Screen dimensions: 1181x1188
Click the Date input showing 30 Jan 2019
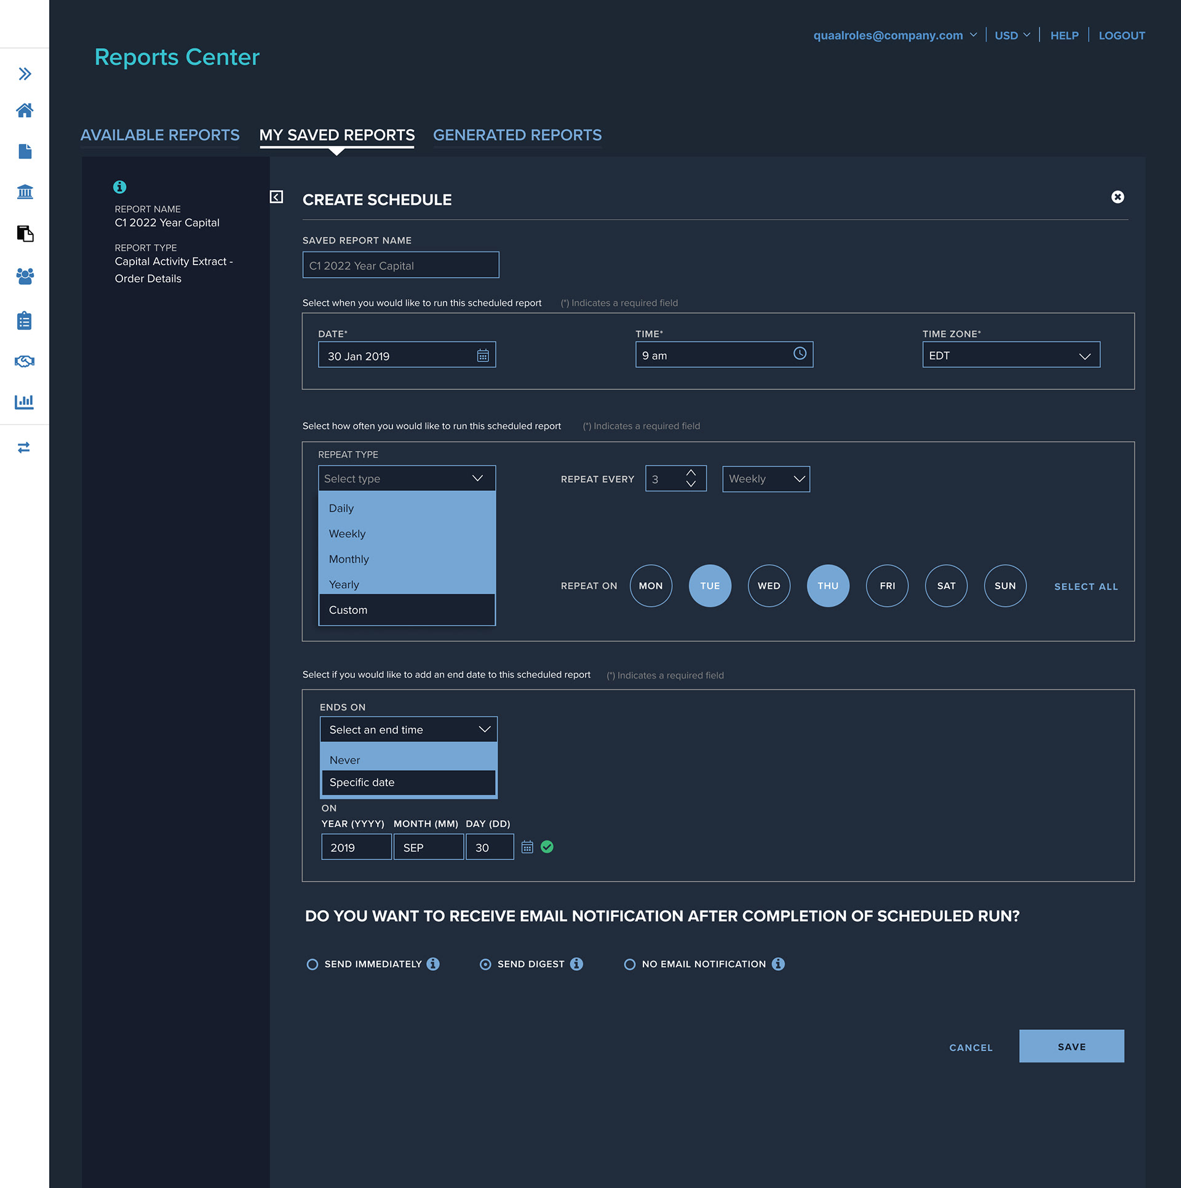pyautogui.click(x=407, y=355)
